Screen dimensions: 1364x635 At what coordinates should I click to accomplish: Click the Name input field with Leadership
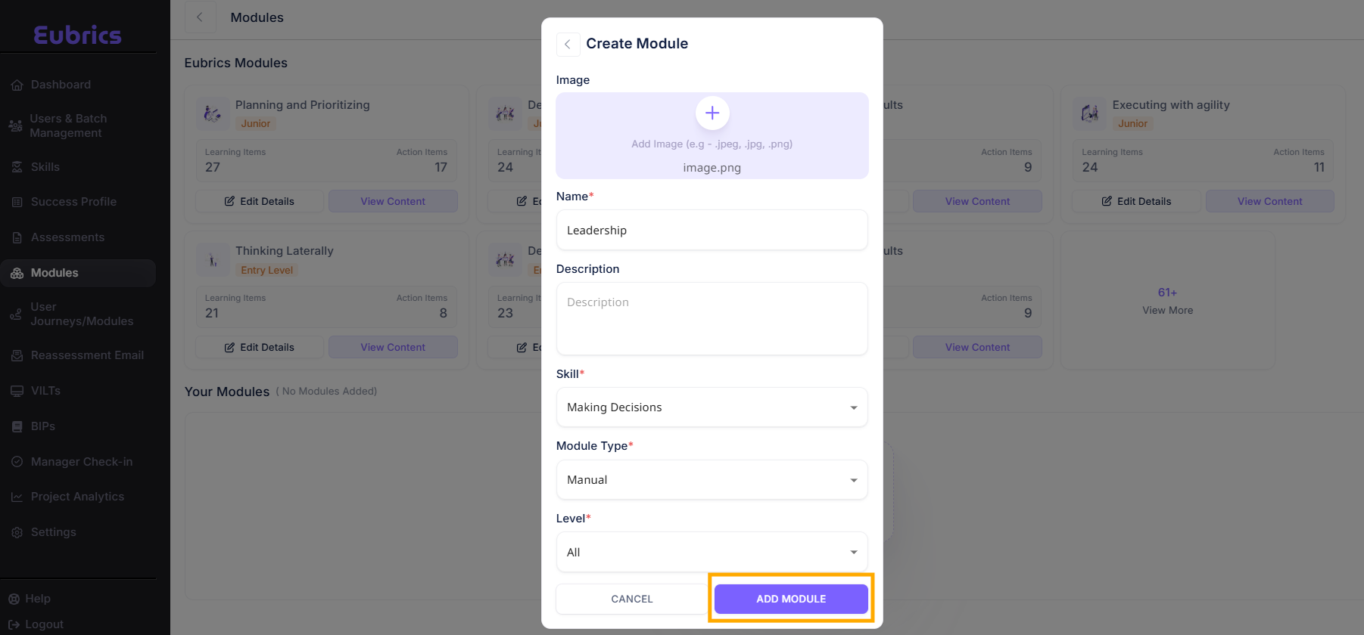tap(712, 231)
